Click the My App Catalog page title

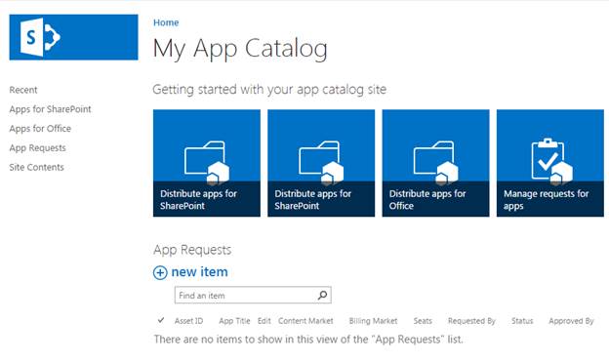coord(240,49)
